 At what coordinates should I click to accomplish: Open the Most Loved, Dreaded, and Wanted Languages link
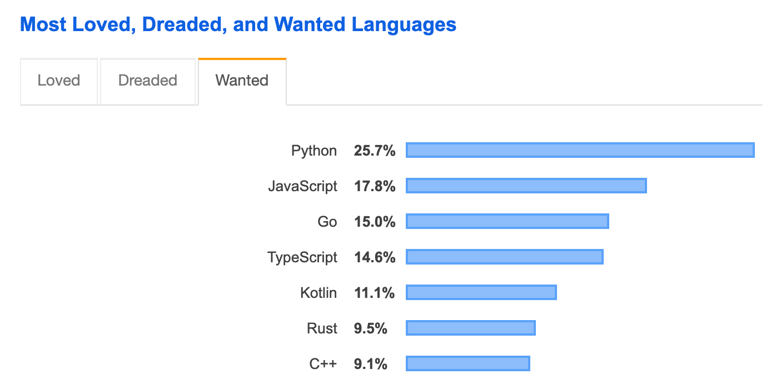pos(238,23)
